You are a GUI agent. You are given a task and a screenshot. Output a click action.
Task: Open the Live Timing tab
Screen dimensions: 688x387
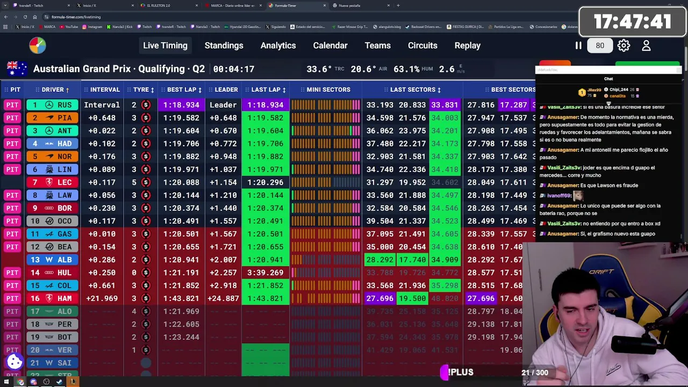(165, 46)
